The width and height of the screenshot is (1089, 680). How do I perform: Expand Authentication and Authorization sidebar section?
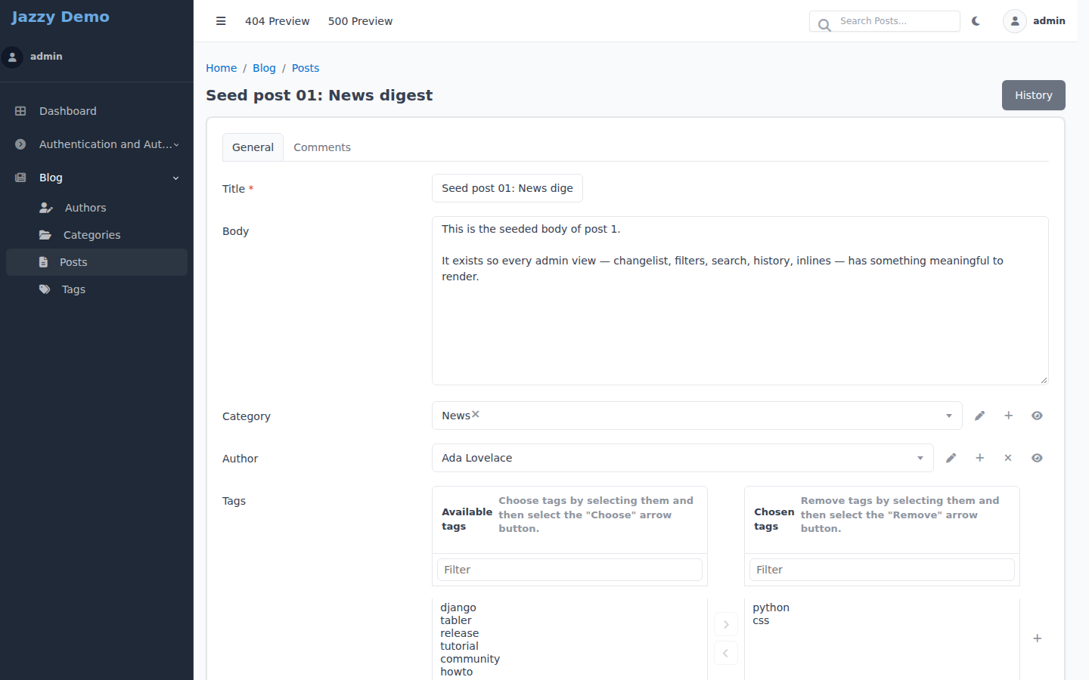97,144
